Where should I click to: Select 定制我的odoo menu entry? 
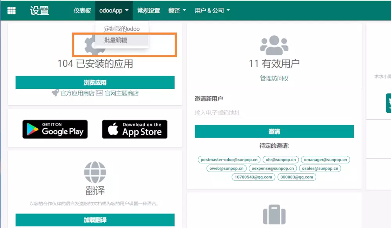pyautogui.click(x=122, y=29)
